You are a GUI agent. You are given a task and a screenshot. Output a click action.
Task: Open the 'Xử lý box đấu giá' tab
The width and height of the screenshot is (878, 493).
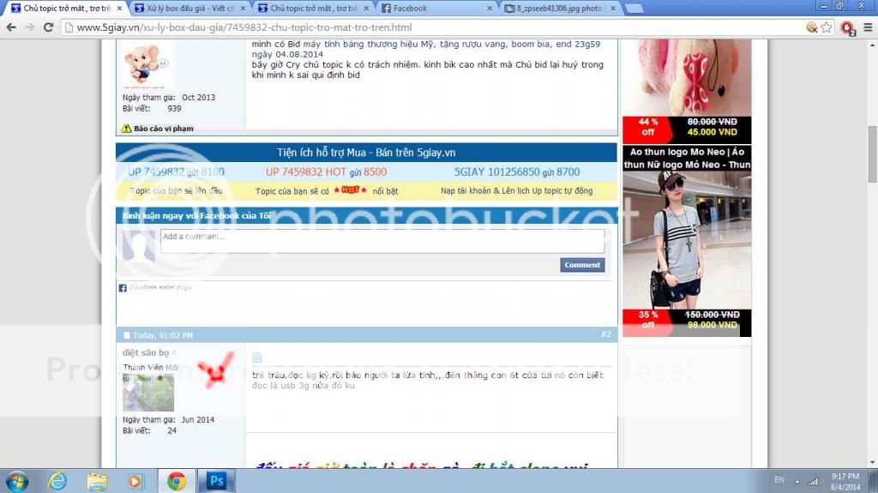(x=184, y=9)
